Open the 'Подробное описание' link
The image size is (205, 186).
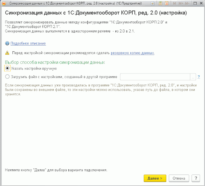[x=28, y=43]
